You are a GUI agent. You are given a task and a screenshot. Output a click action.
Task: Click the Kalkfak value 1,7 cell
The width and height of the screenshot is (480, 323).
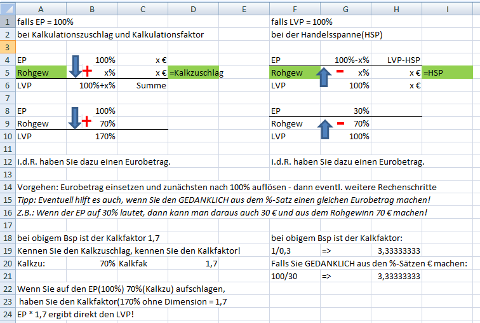[193, 263]
